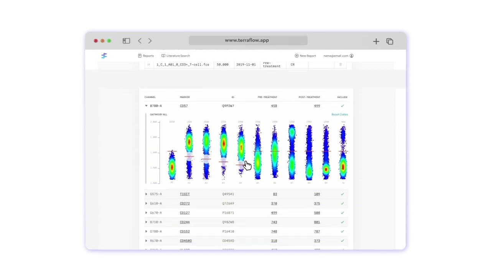Click post-treatment value 373 for CD45RO

click(x=317, y=241)
